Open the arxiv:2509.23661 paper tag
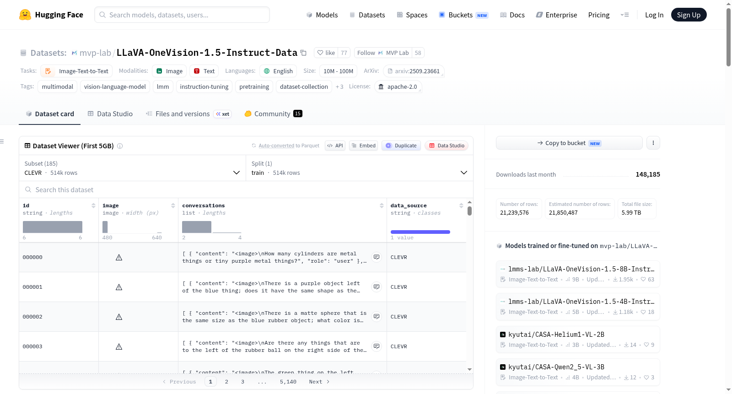 [414, 71]
